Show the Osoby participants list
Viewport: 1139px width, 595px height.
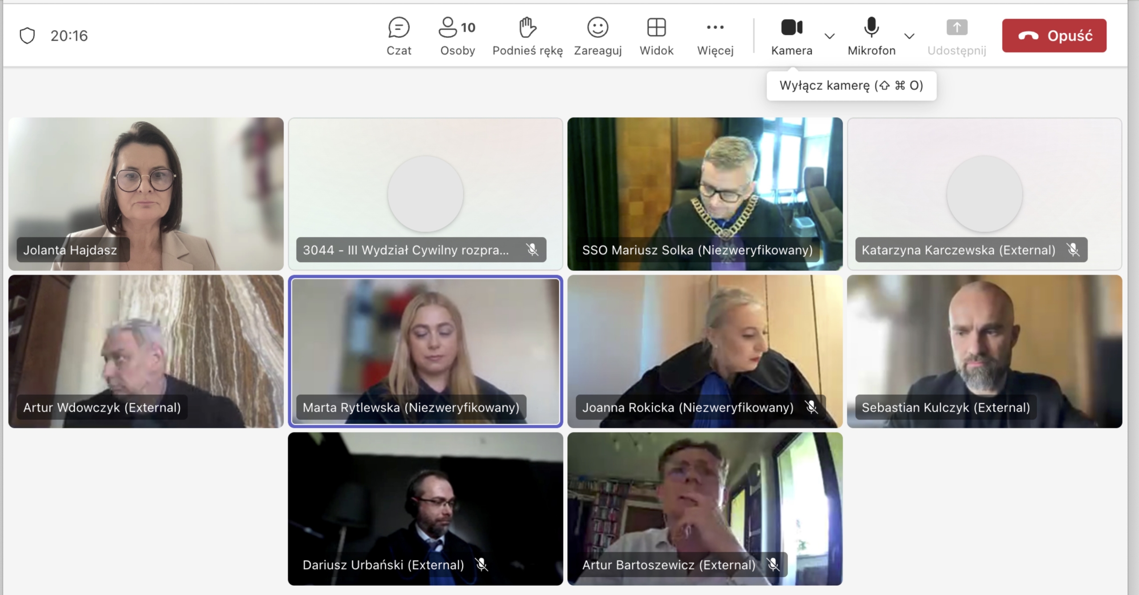coord(457,36)
